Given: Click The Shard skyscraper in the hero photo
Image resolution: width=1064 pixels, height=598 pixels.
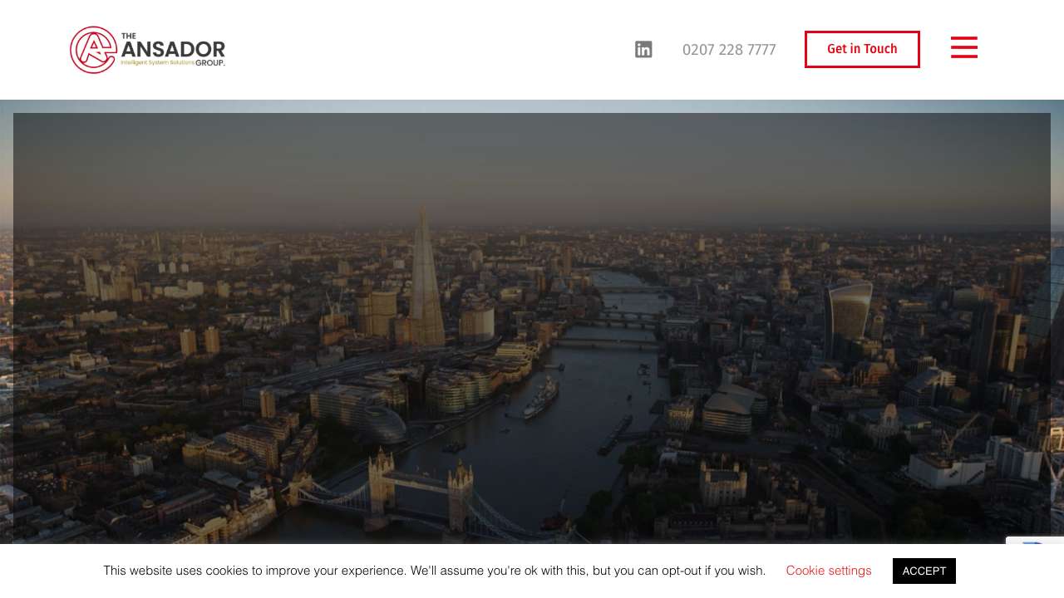Looking at the screenshot, I should tap(425, 282).
